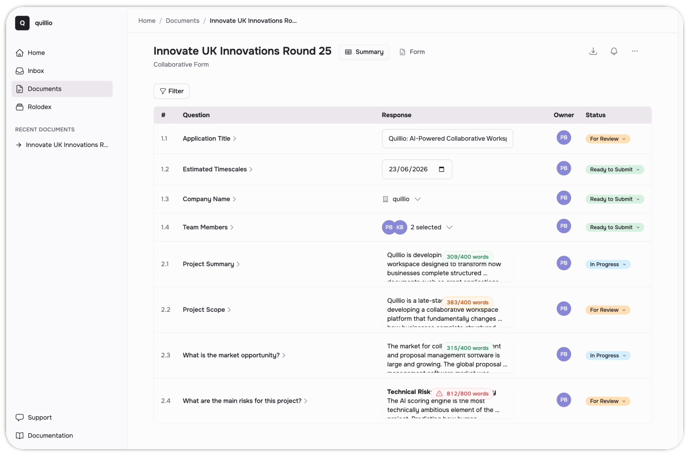Open the calendar picker in the date field
Image resolution: width=688 pixels, height=461 pixels.
coord(441,169)
